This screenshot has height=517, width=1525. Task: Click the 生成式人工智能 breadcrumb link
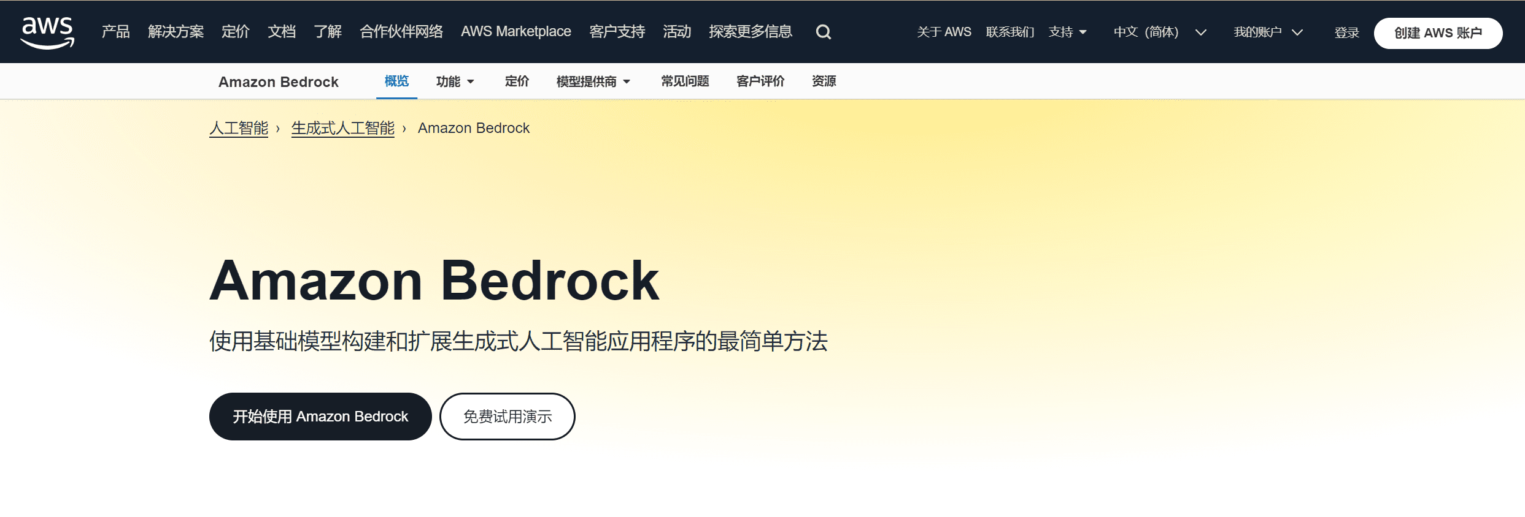[342, 128]
